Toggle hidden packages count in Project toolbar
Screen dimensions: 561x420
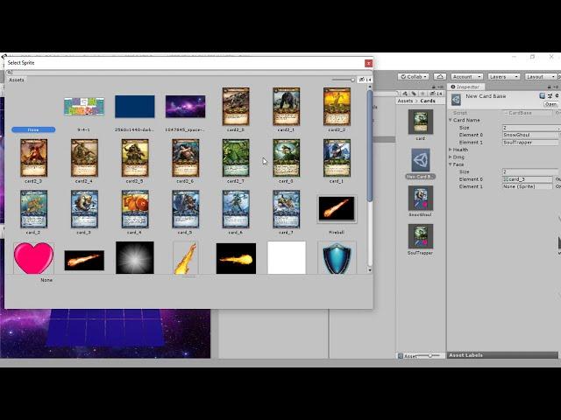pyautogui.click(x=437, y=94)
